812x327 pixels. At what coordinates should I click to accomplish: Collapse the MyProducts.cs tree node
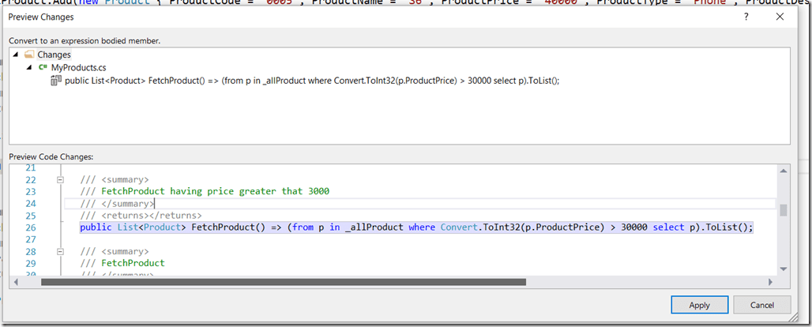[x=29, y=68]
